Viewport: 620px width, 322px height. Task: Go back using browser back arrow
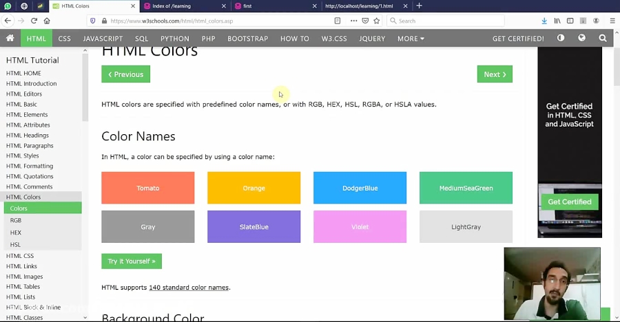pos(8,21)
